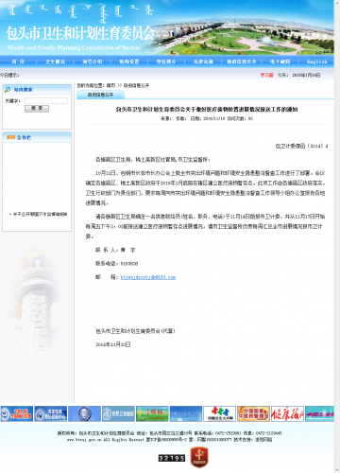Click the contact email address link
The image size is (340, 473).
click(x=148, y=277)
